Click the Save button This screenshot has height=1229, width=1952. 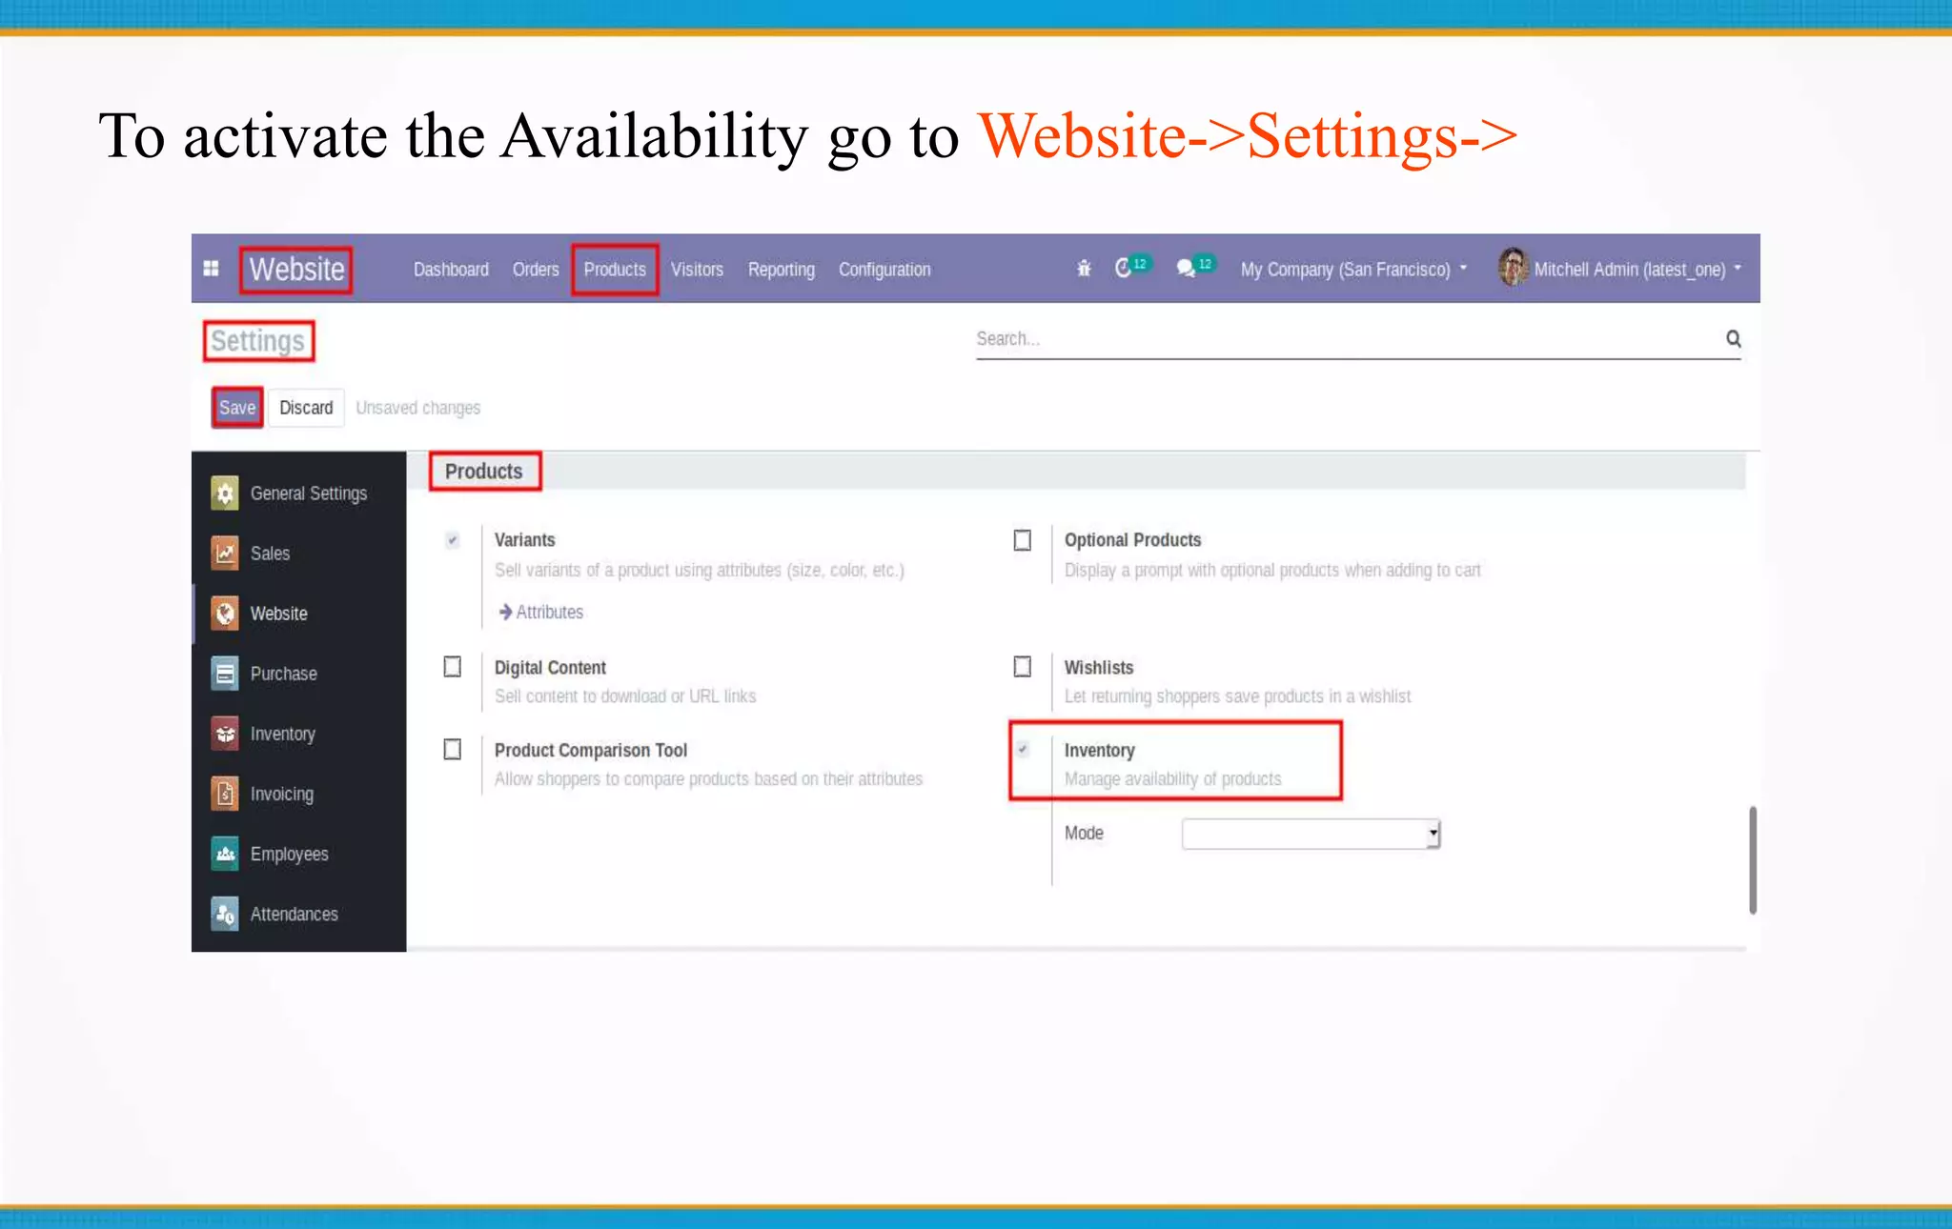coord(237,408)
